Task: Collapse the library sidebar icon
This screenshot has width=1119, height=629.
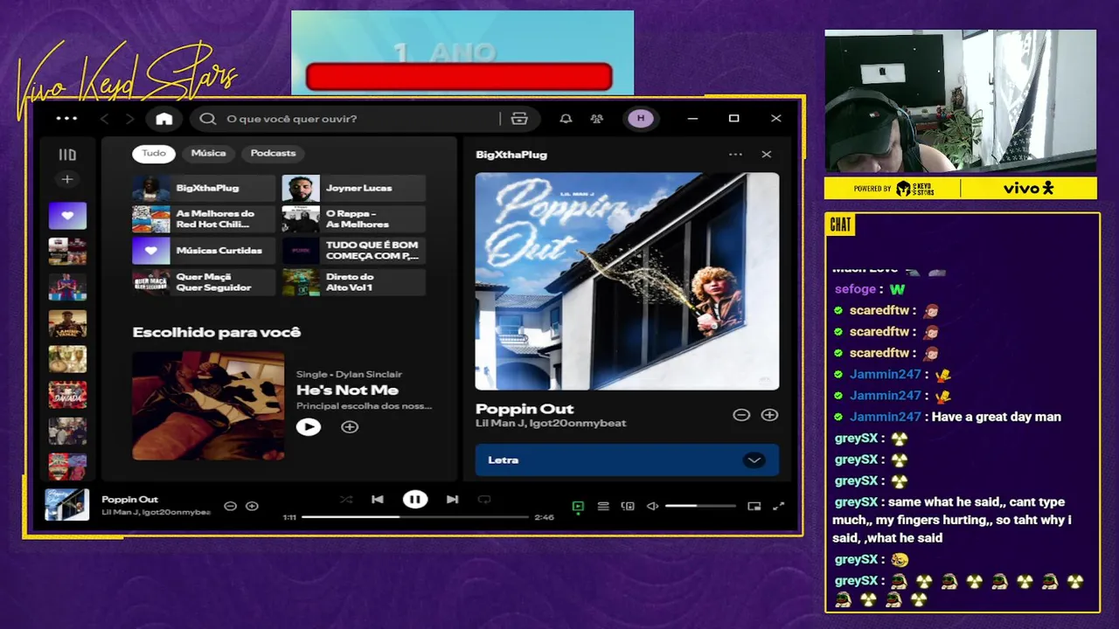Action: coord(67,155)
